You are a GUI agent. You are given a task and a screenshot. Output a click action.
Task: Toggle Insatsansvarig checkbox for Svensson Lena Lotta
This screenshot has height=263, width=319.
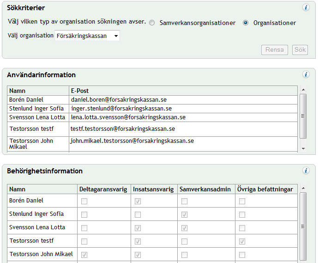pos(138,228)
